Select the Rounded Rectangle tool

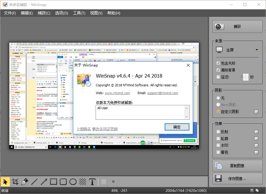point(63,182)
